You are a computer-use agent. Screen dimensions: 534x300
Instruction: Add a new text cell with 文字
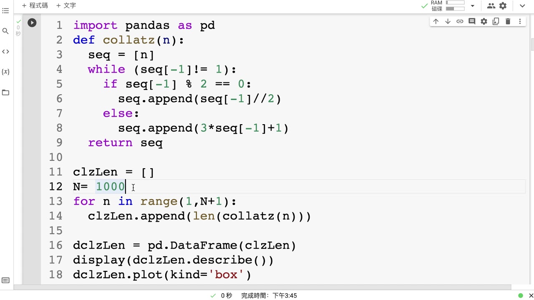click(65, 6)
